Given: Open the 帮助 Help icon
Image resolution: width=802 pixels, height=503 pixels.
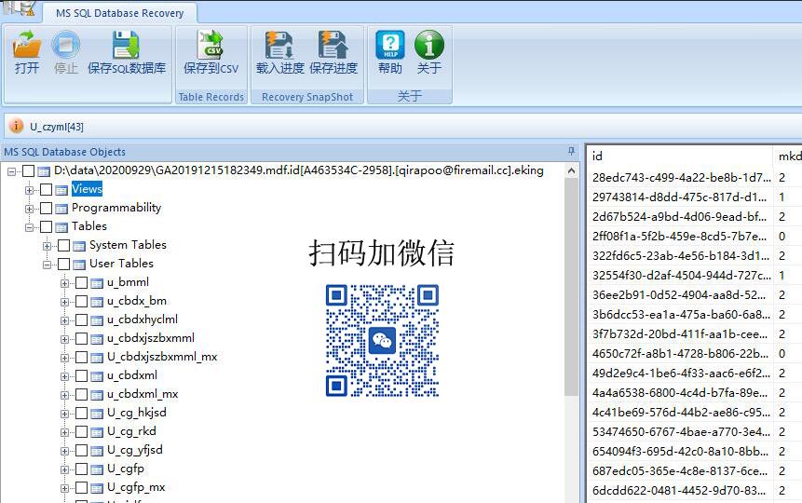Looking at the screenshot, I should click(389, 45).
